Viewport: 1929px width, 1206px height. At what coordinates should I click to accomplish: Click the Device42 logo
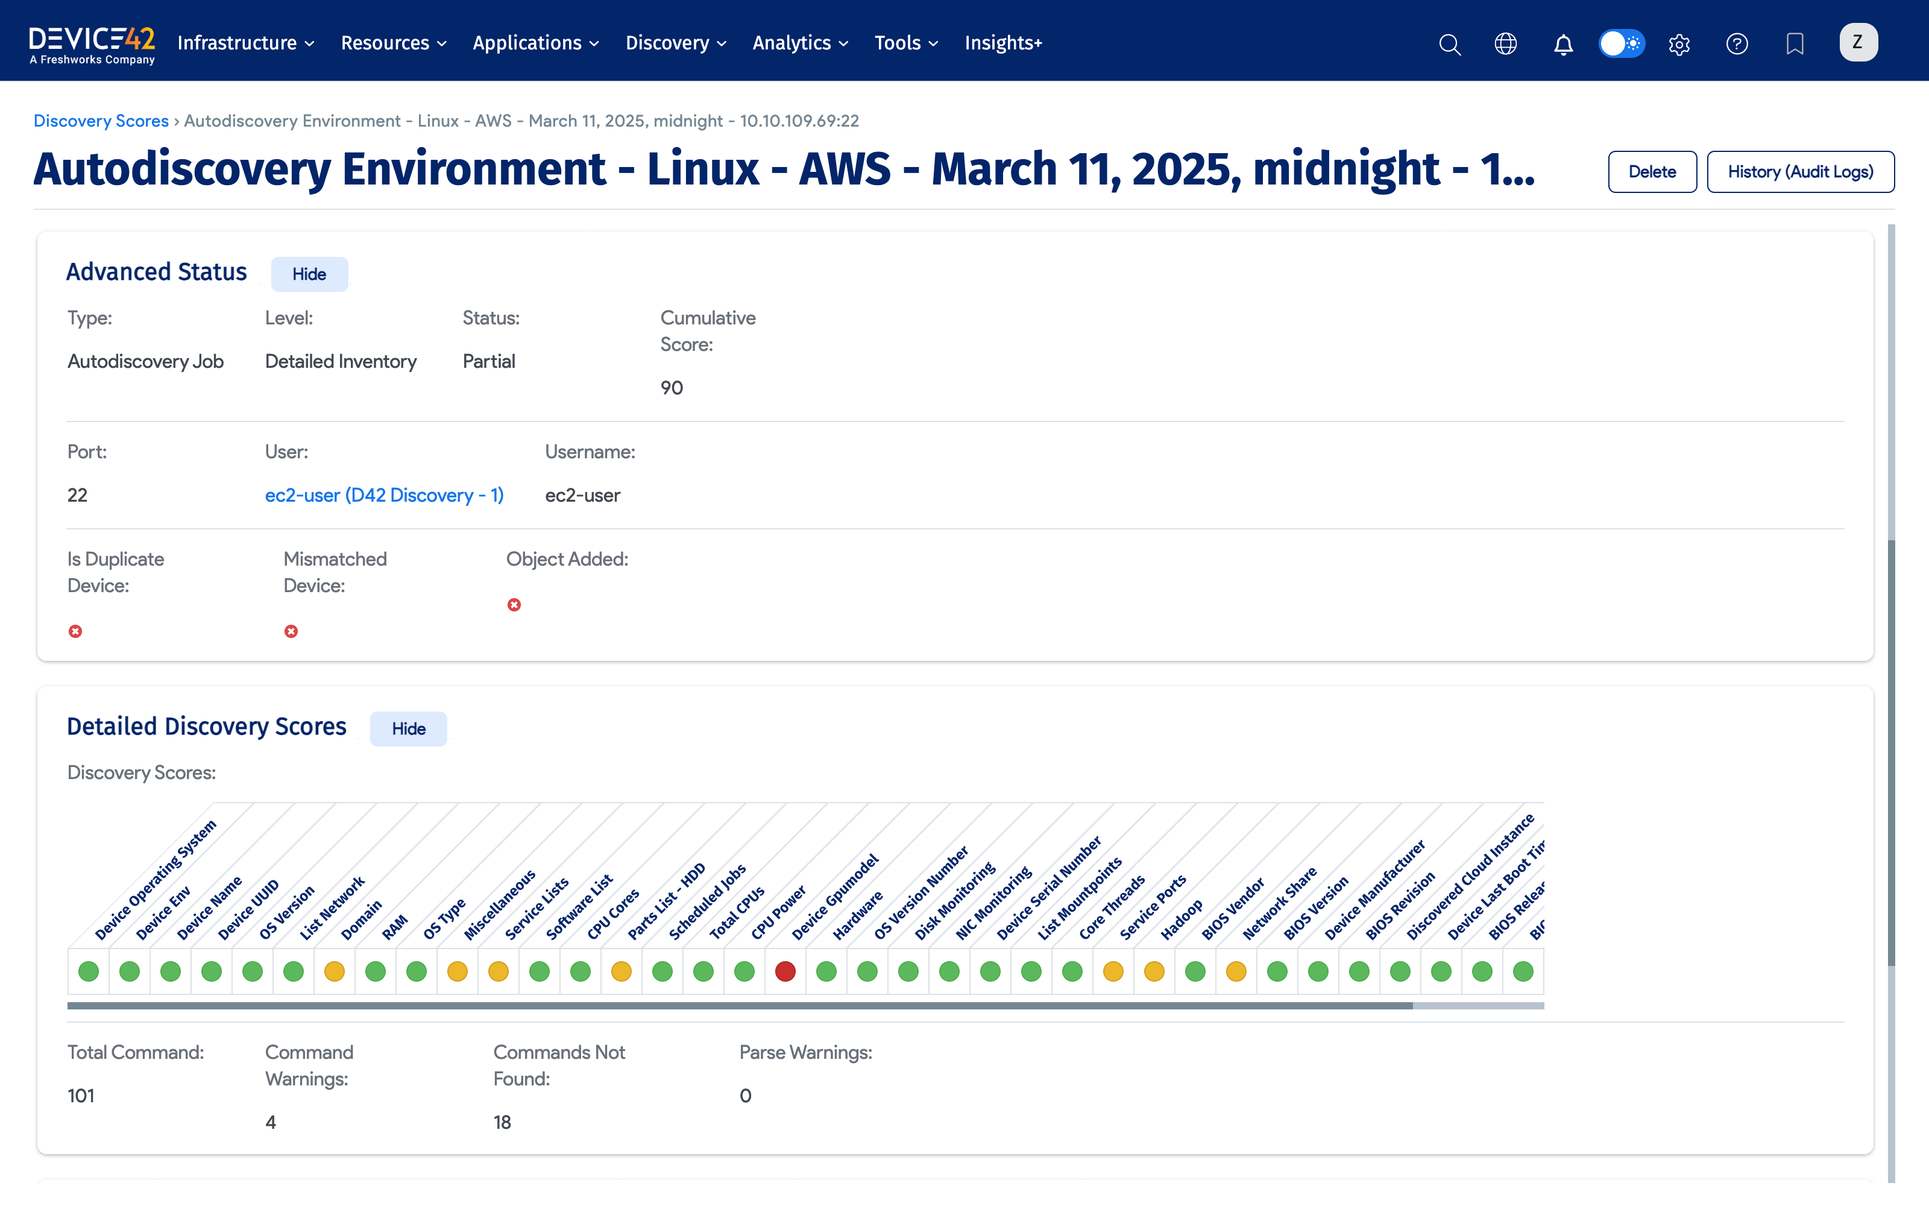tap(92, 44)
